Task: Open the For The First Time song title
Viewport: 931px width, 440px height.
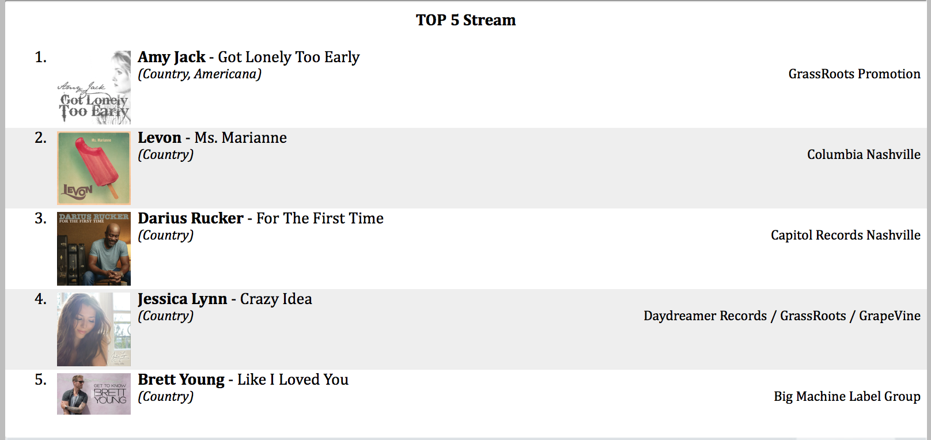Action: pyautogui.click(x=320, y=218)
